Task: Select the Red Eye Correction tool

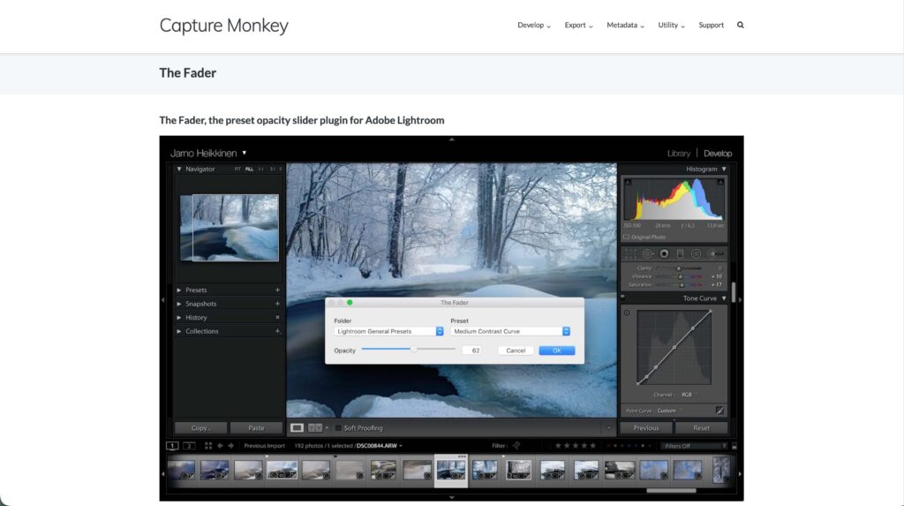Action: point(664,253)
